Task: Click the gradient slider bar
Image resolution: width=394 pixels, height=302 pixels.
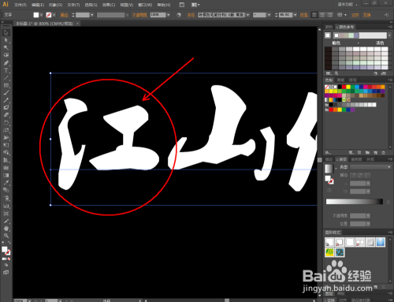Action: (x=355, y=202)
